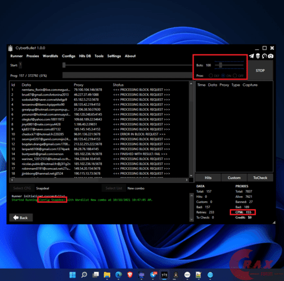Click the Start position slider thumb
Screen dimensions: 284x281
tap(64, 65)
